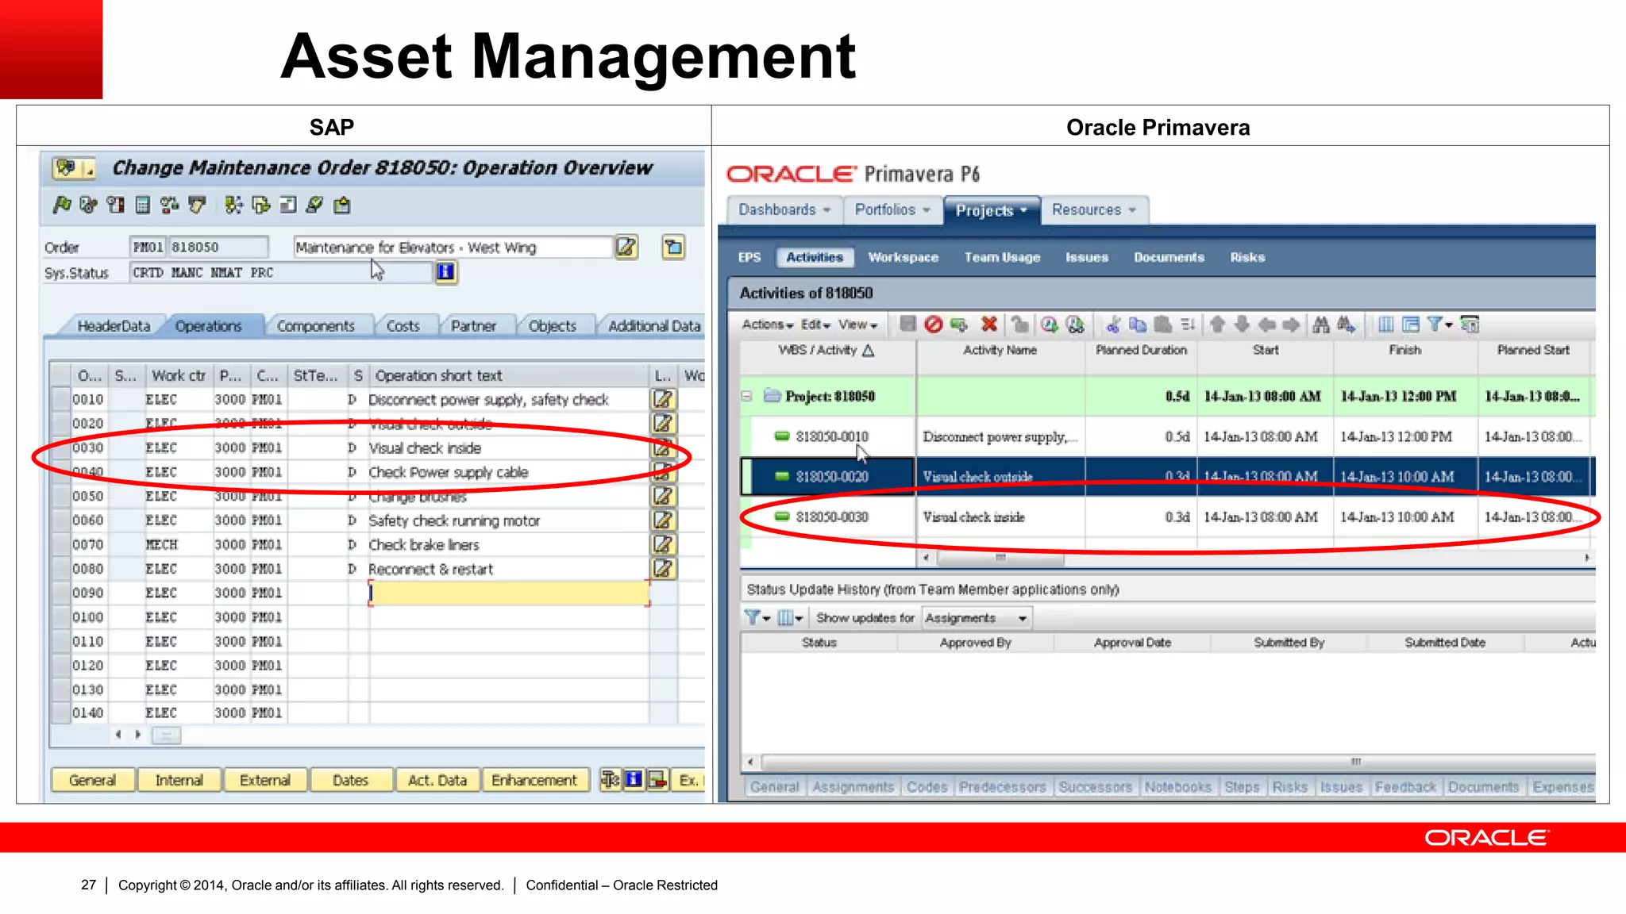This screenshot has width=1626, height=914.
Task: Click the Act. Data button
Action: click(437, 780)
